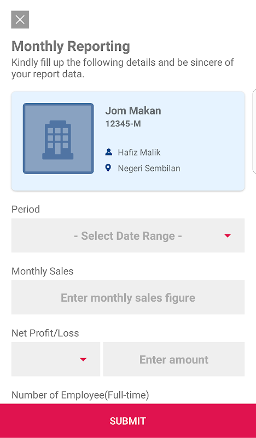The height and width of the screenshot is (438, 256).
Task: Click the registration number 12345-M
Action: tap(123, 124)
